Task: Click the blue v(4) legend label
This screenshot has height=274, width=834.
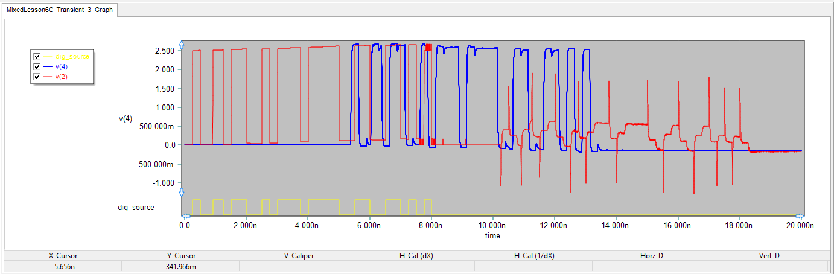Action: point(62,66)
